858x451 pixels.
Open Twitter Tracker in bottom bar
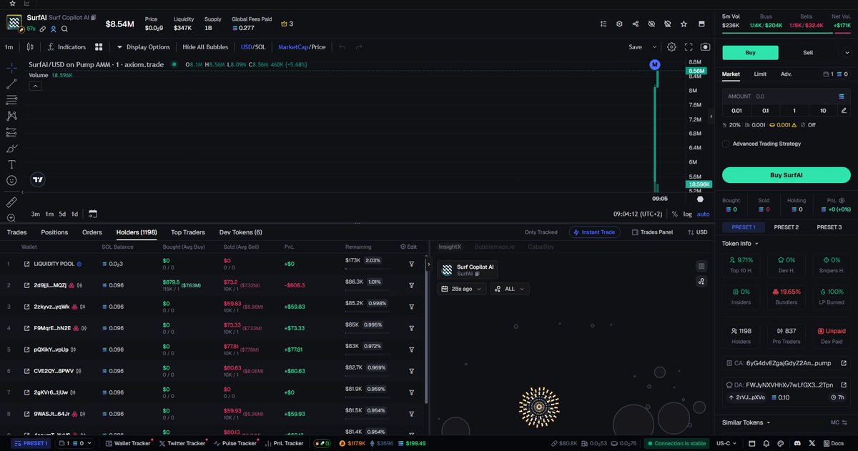click(x=181, y=443)
